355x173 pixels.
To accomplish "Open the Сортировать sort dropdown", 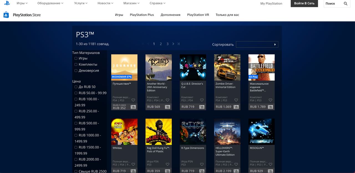I will tap(257, 44).
